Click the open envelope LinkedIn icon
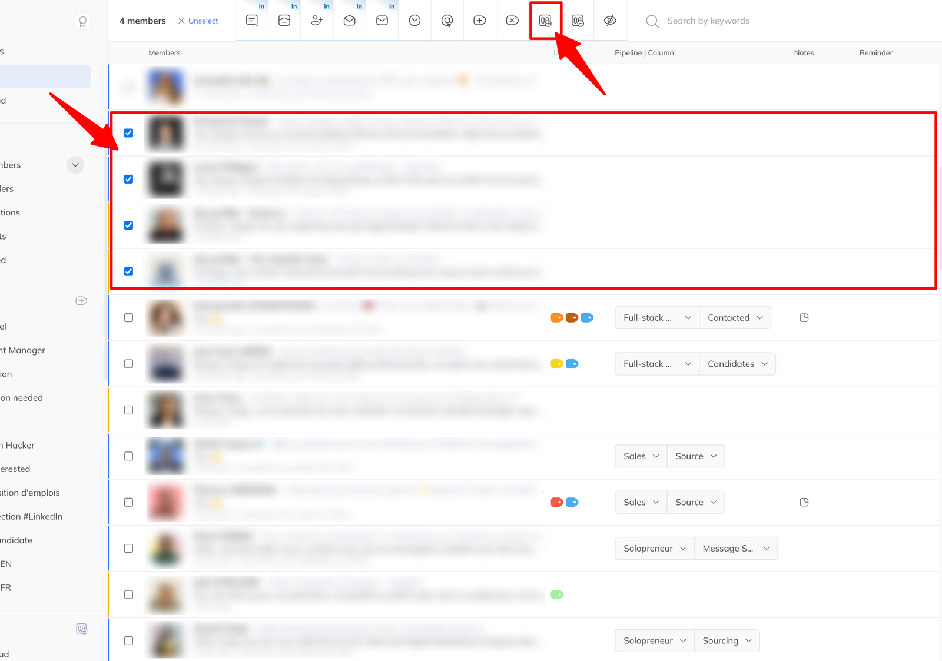The image size is (942, 661). [x=350, y=21]
